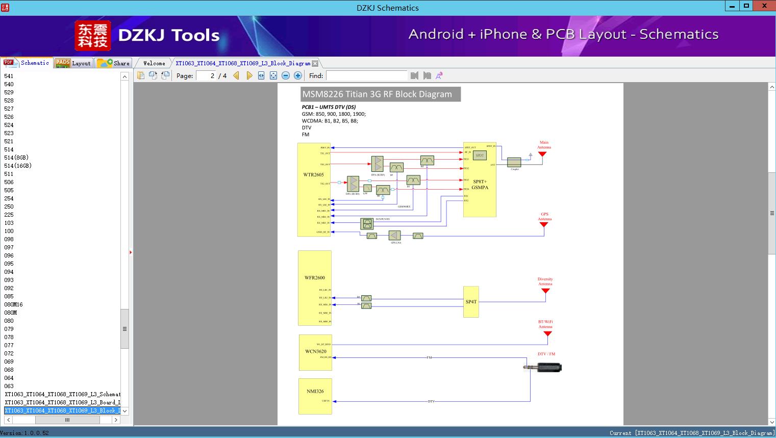Screen dimensions: 776x438
Task: Select model 225 in the list
Action: pos(9,215)
